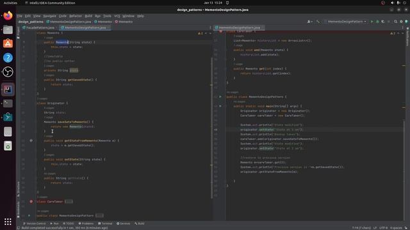Click gutter icon beside getStateFromMemento method
Screen dimensions: 410x230
(31, 141)
